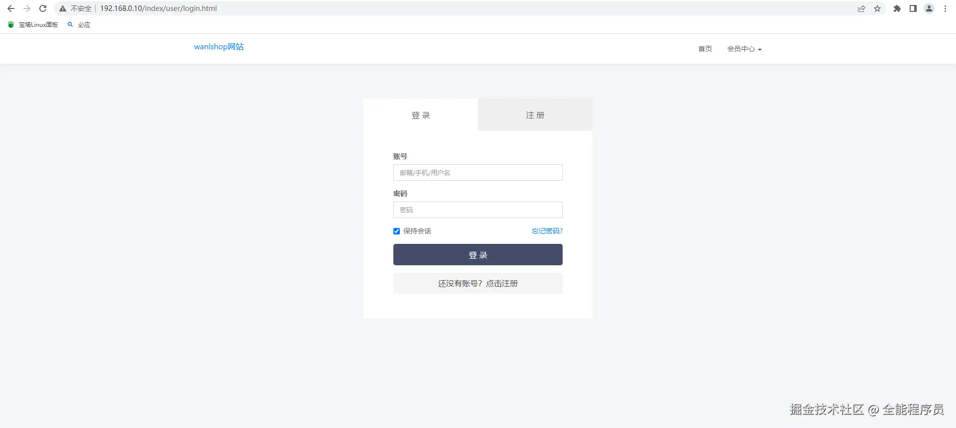The width and height of the screenshot is (956, 428).
Task: Click the 忘记密码? link
Action: [547, 231]
